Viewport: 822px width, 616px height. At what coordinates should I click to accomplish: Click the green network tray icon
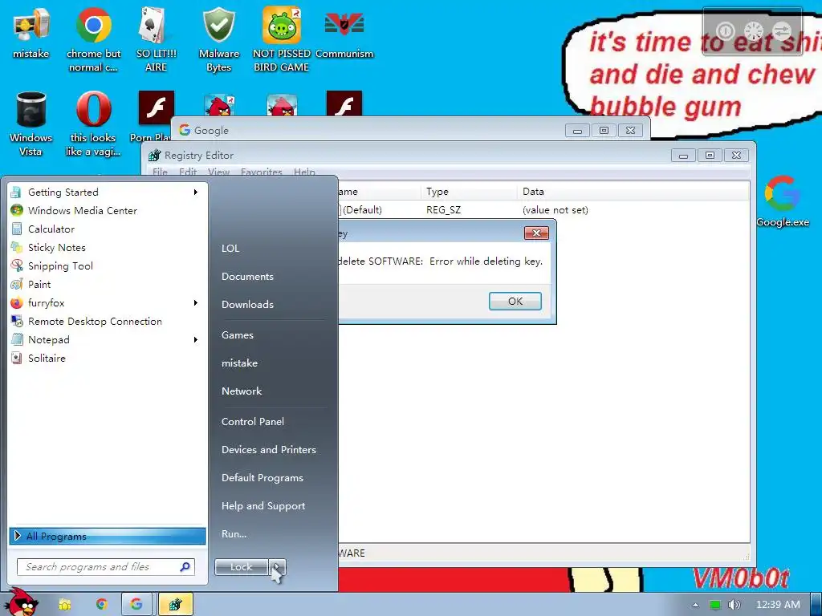pos(715,605)
